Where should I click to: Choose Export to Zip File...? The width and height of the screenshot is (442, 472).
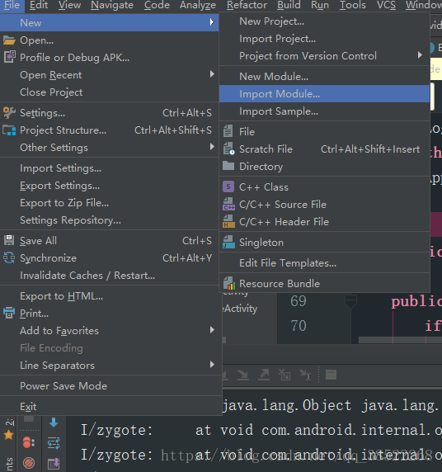[109, 203]
